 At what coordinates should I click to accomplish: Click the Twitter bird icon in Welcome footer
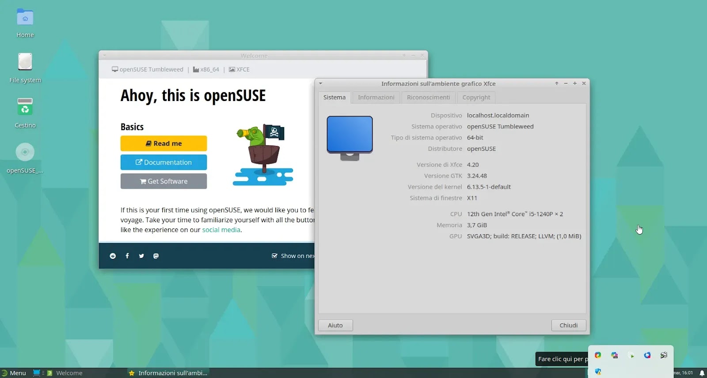pos(141,256)
